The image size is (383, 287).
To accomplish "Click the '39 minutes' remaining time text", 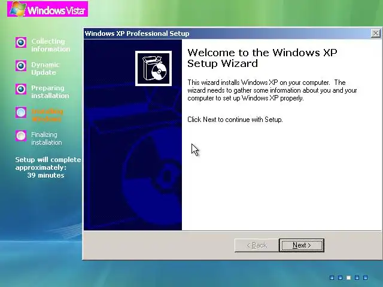I will (45, 175).
